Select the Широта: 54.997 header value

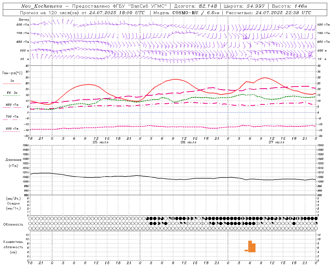pos(244,6)
